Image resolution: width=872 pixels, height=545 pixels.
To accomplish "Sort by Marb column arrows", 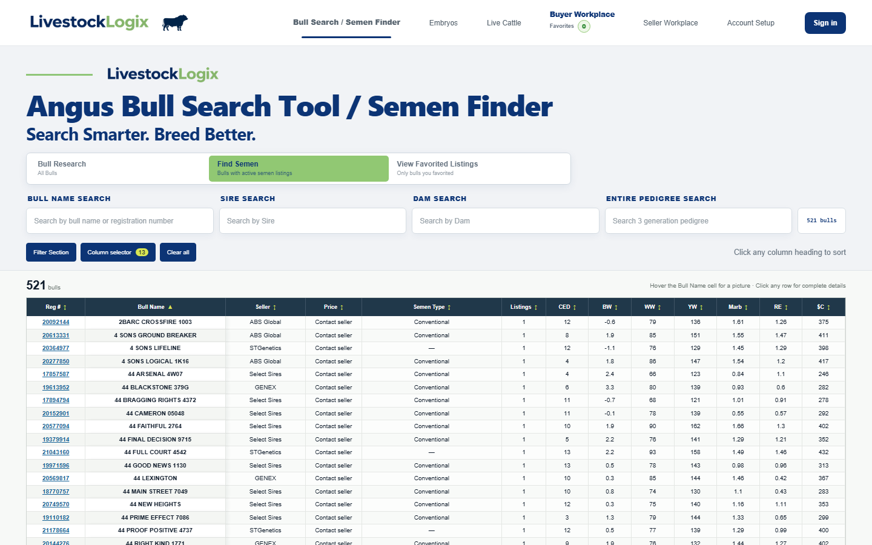I will (x=746, y=308).
